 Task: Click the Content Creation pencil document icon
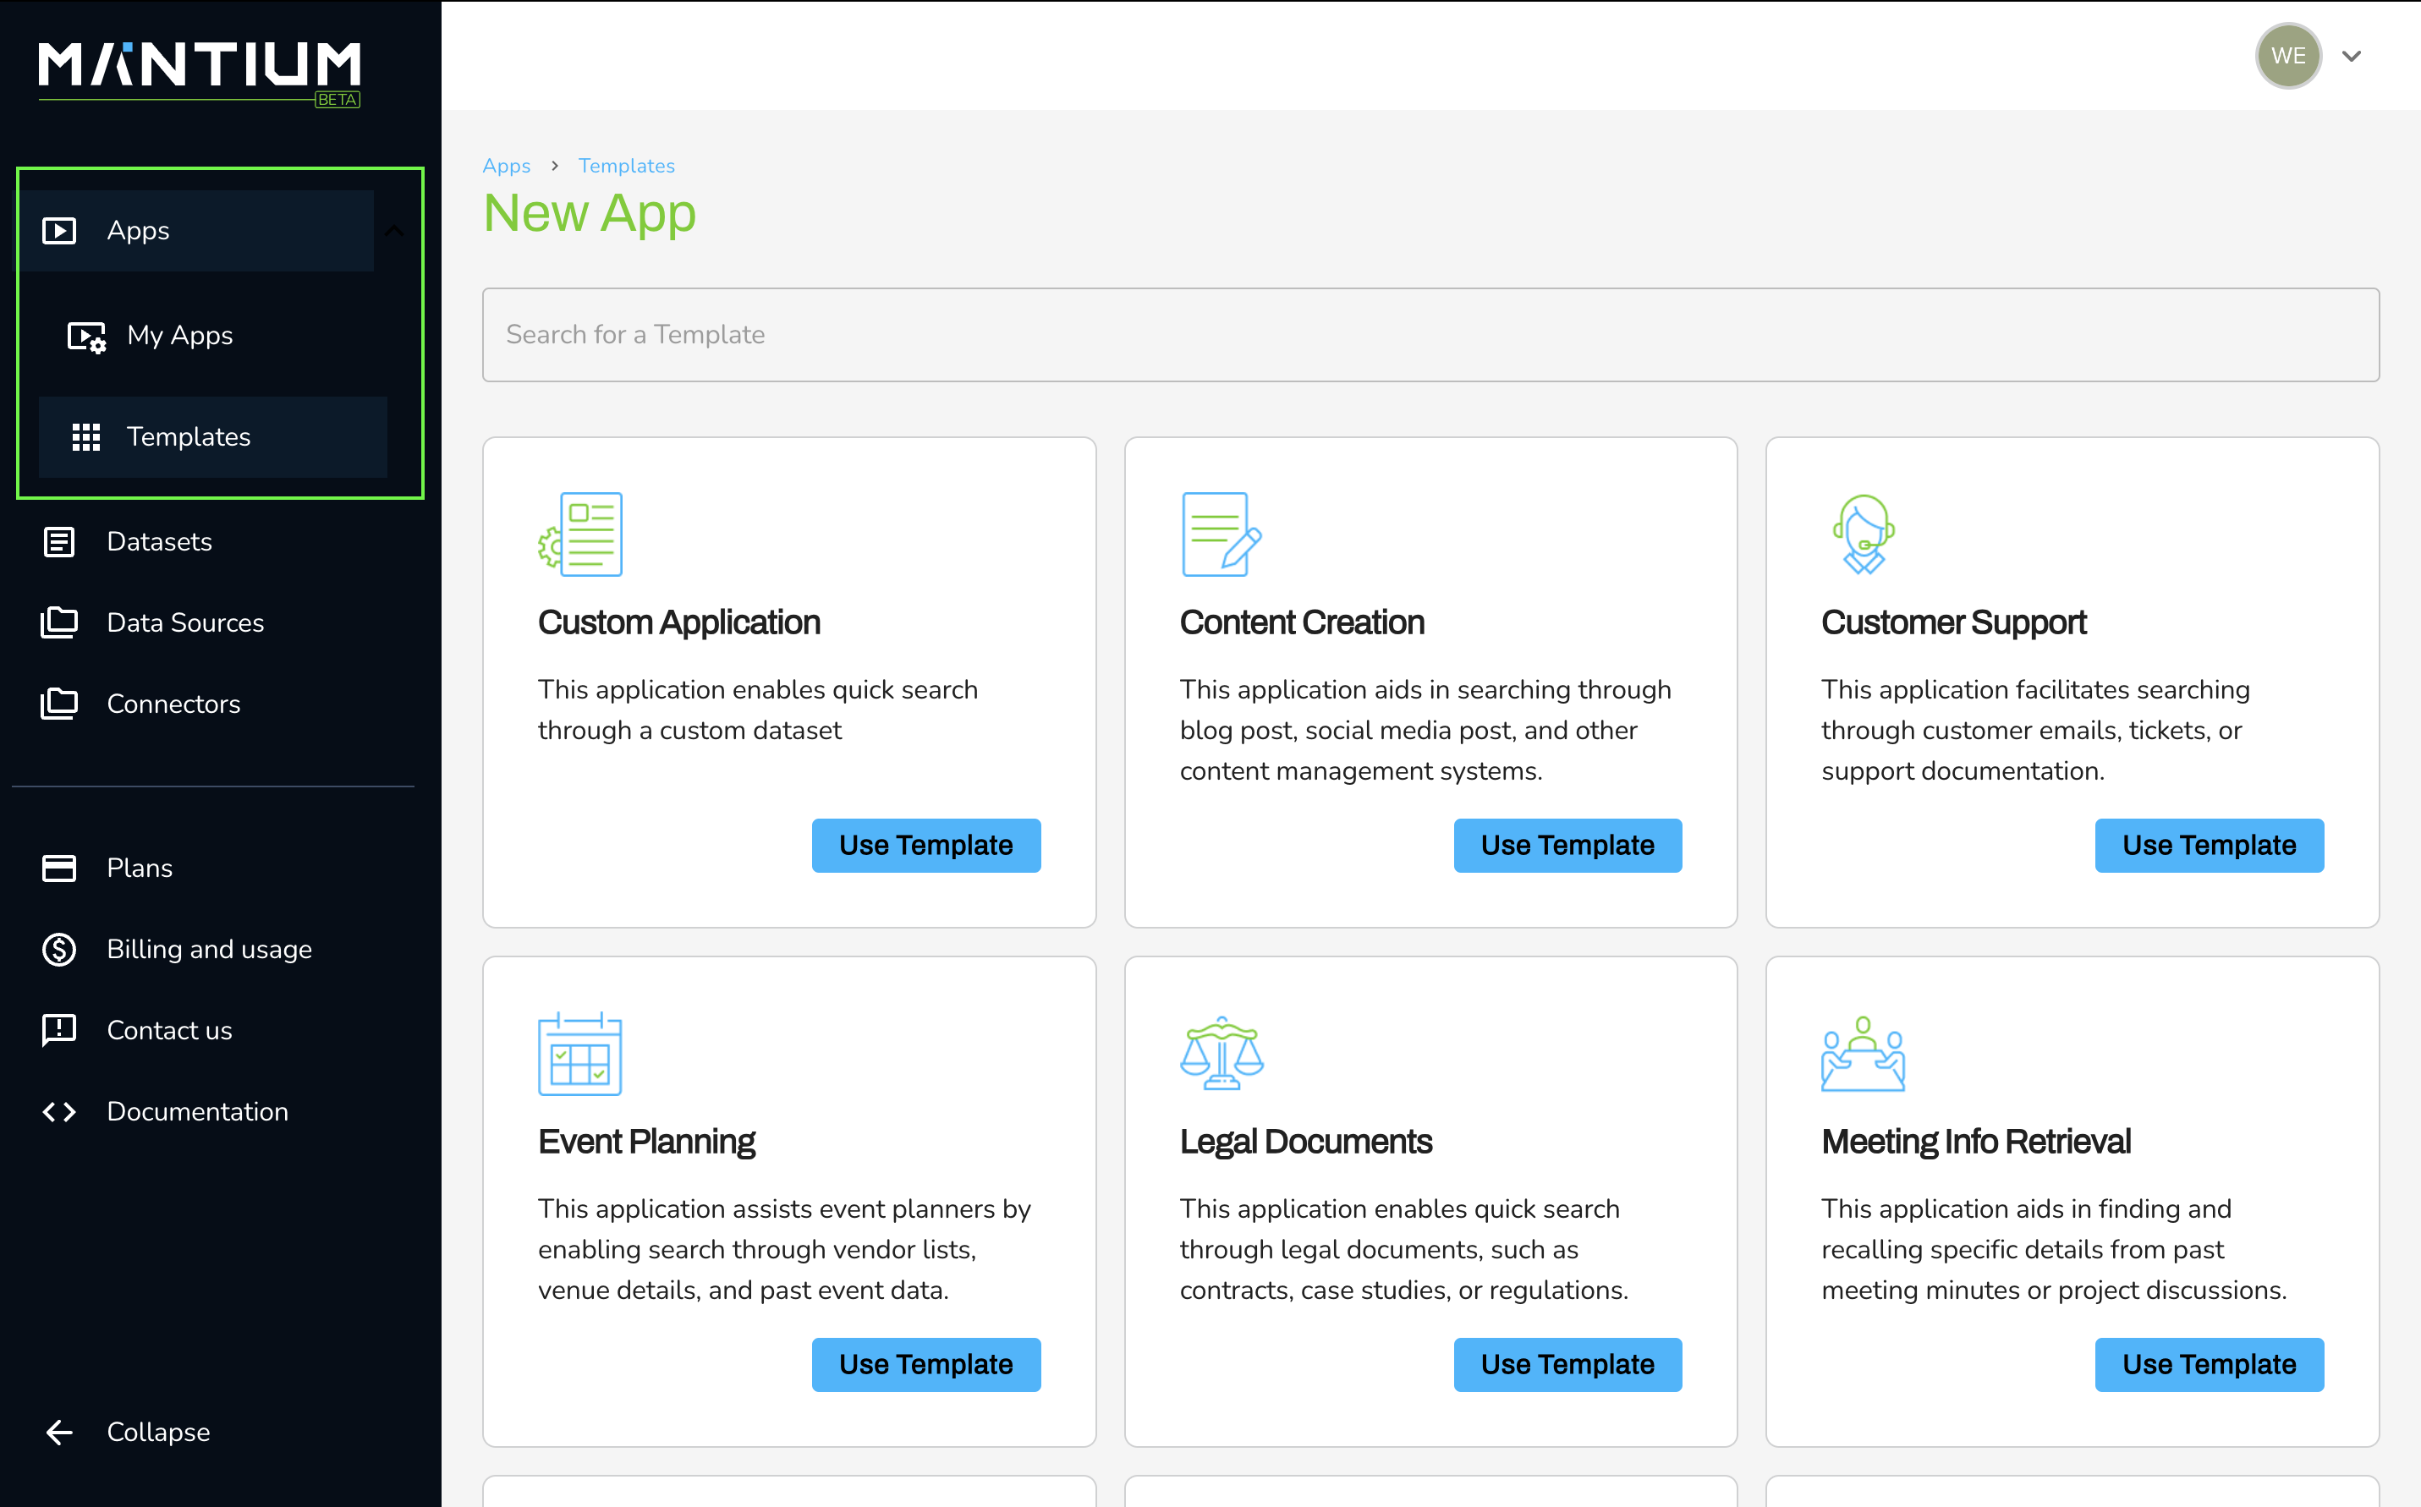[1220, 534]
